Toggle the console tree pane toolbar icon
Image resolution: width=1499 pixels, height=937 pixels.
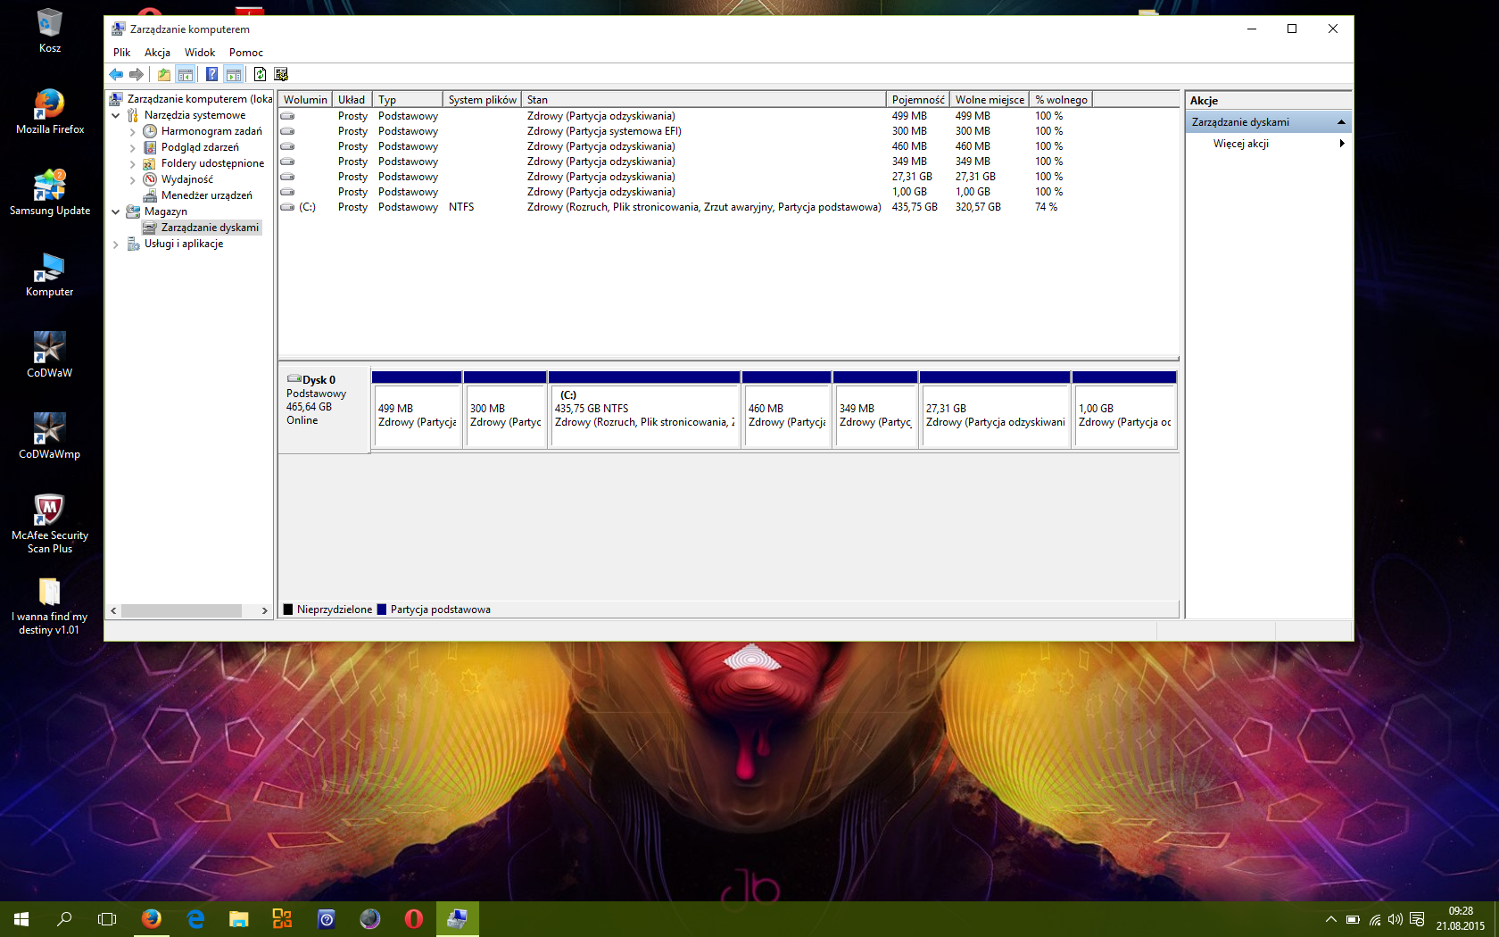[185, 74]
